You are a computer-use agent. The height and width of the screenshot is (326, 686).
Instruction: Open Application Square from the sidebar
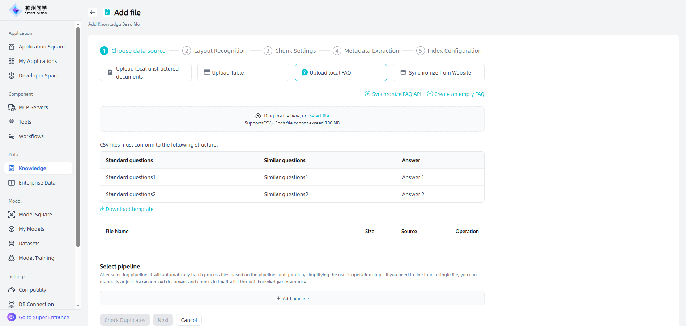click(x=41, y=47)
